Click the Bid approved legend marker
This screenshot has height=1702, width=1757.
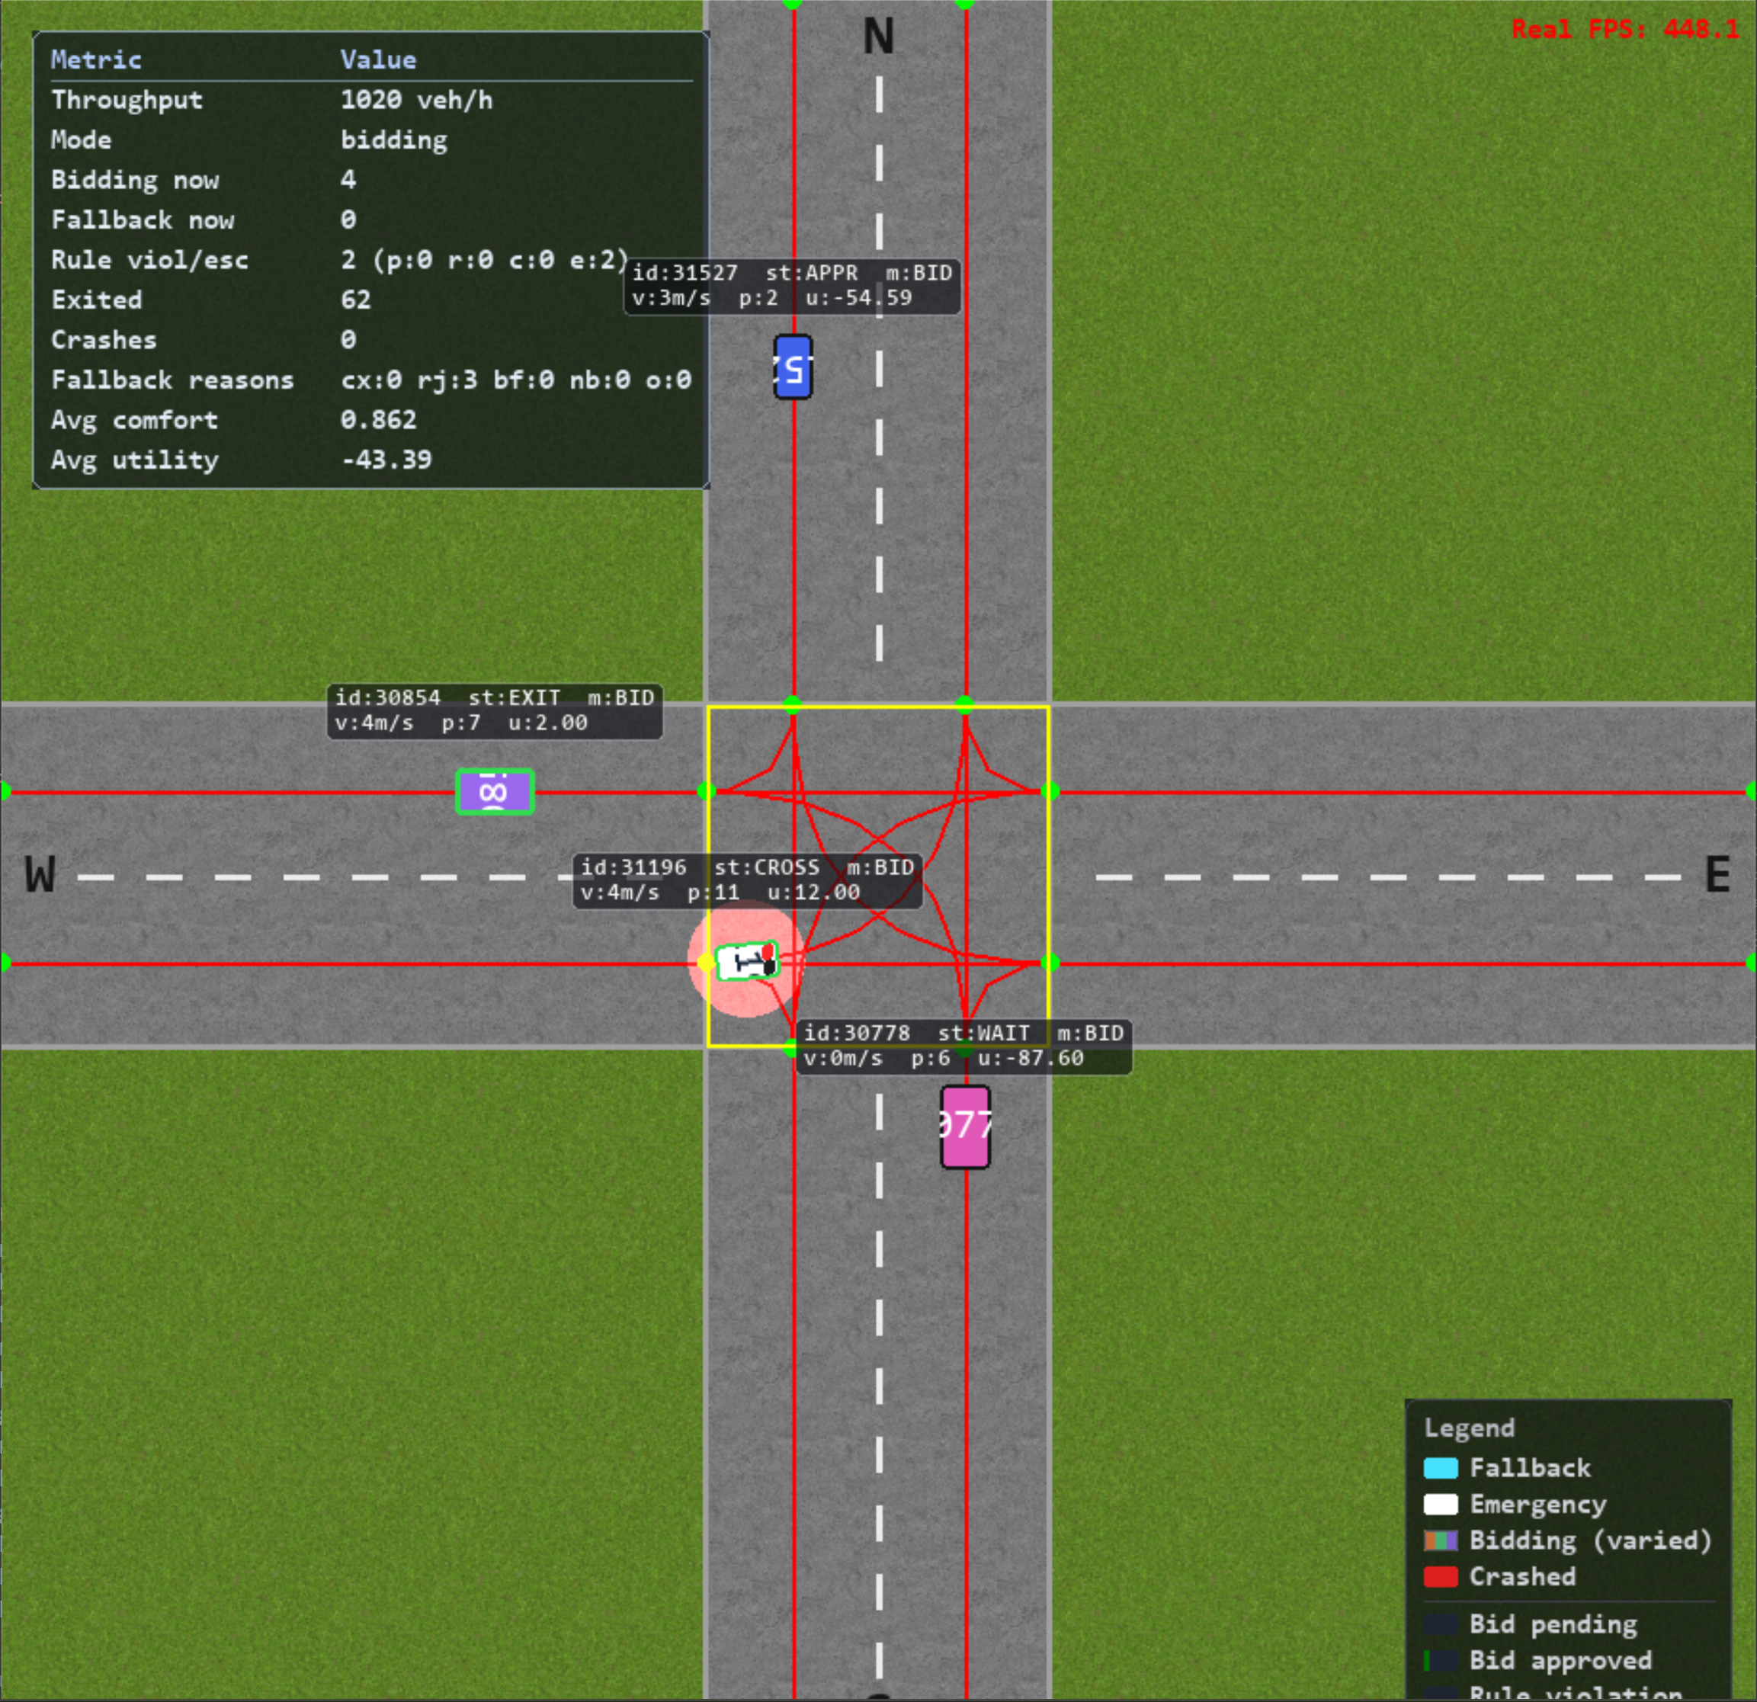(1441, 1660)
